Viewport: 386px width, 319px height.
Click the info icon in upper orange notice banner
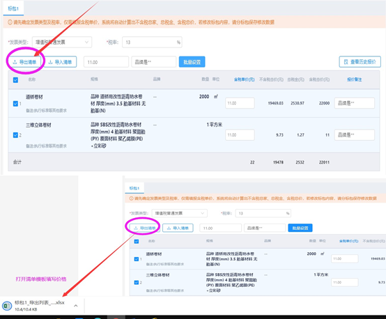pyautogui.click(x=10, y=22)
